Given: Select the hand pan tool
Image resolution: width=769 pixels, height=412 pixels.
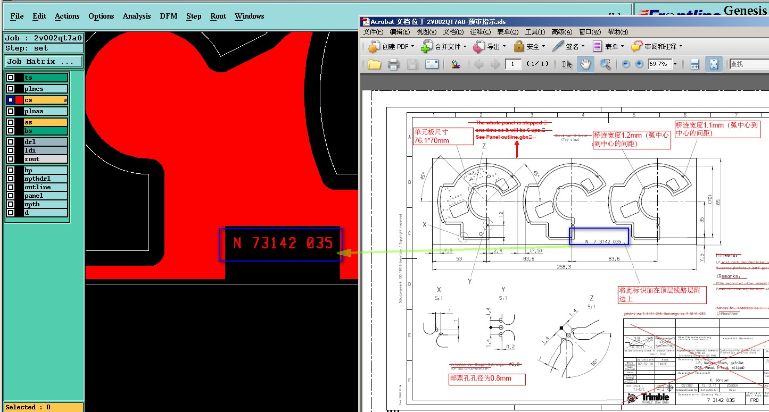Looking at the screenshot, I should point(585,64).
